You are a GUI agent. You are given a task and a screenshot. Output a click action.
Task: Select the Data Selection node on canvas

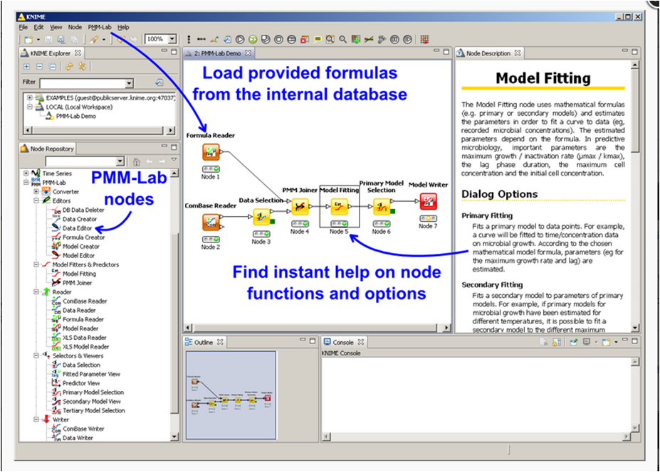pos(261,217)
